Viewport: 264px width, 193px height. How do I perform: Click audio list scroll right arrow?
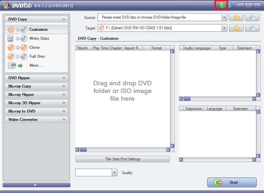(x=254, y=99)
